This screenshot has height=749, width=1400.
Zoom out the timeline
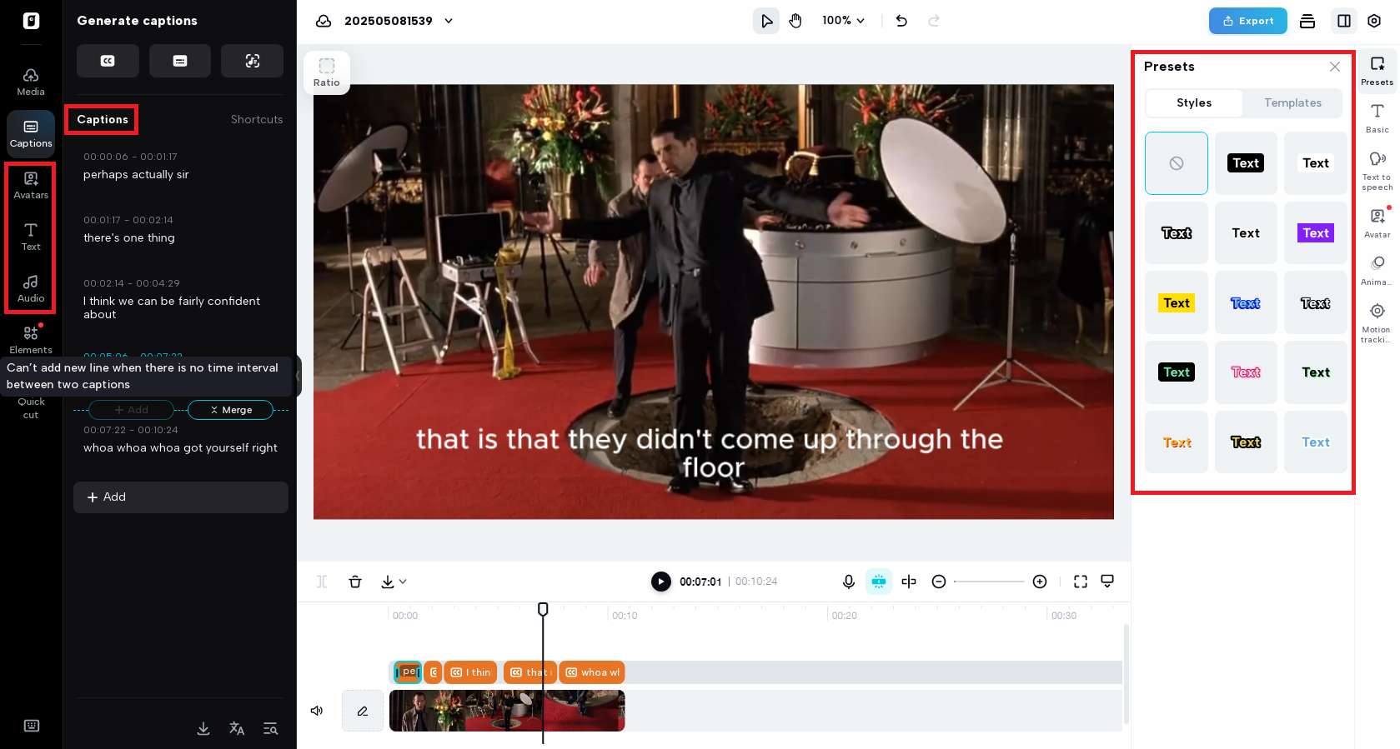[939, 582]
